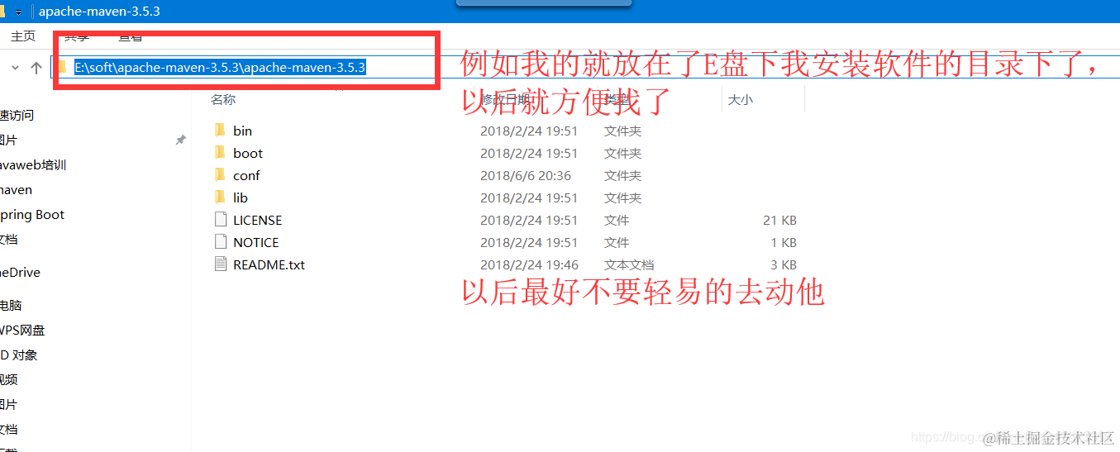Open quick access toolbar dropdown arrow
This screenshot has width=1120, height=452.
click(18, 12)
